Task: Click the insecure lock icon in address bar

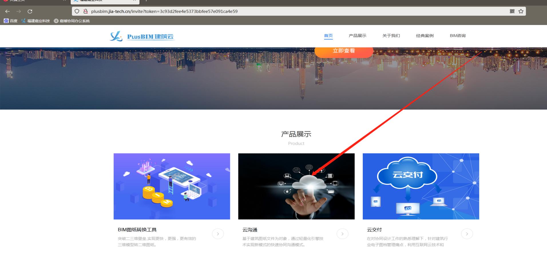Action: point(85,11)
